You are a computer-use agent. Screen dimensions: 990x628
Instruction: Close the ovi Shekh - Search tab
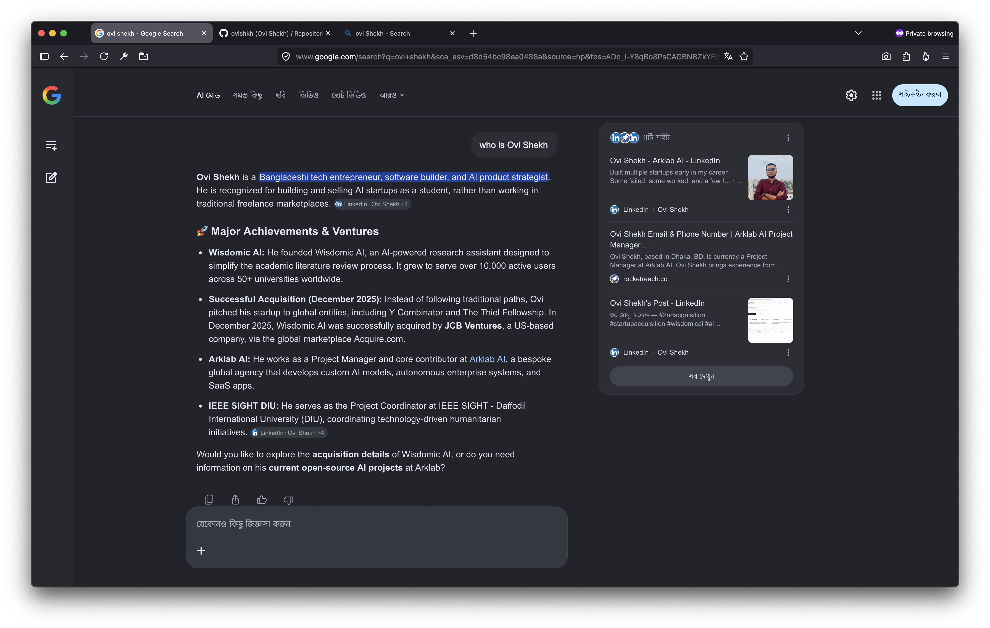[452, 33]
